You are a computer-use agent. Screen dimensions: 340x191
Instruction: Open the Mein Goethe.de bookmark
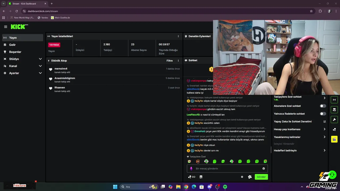pos(60,18)
